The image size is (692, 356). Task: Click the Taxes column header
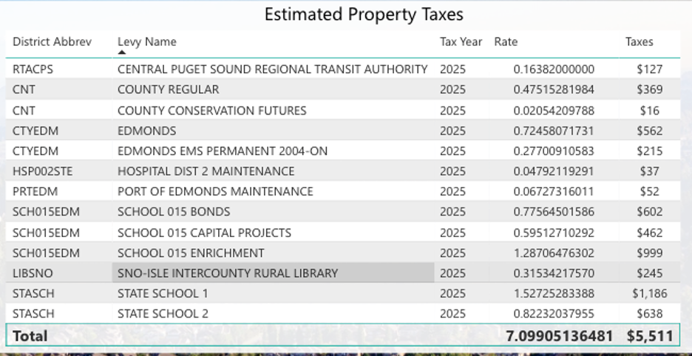click(x=639, y=41)
